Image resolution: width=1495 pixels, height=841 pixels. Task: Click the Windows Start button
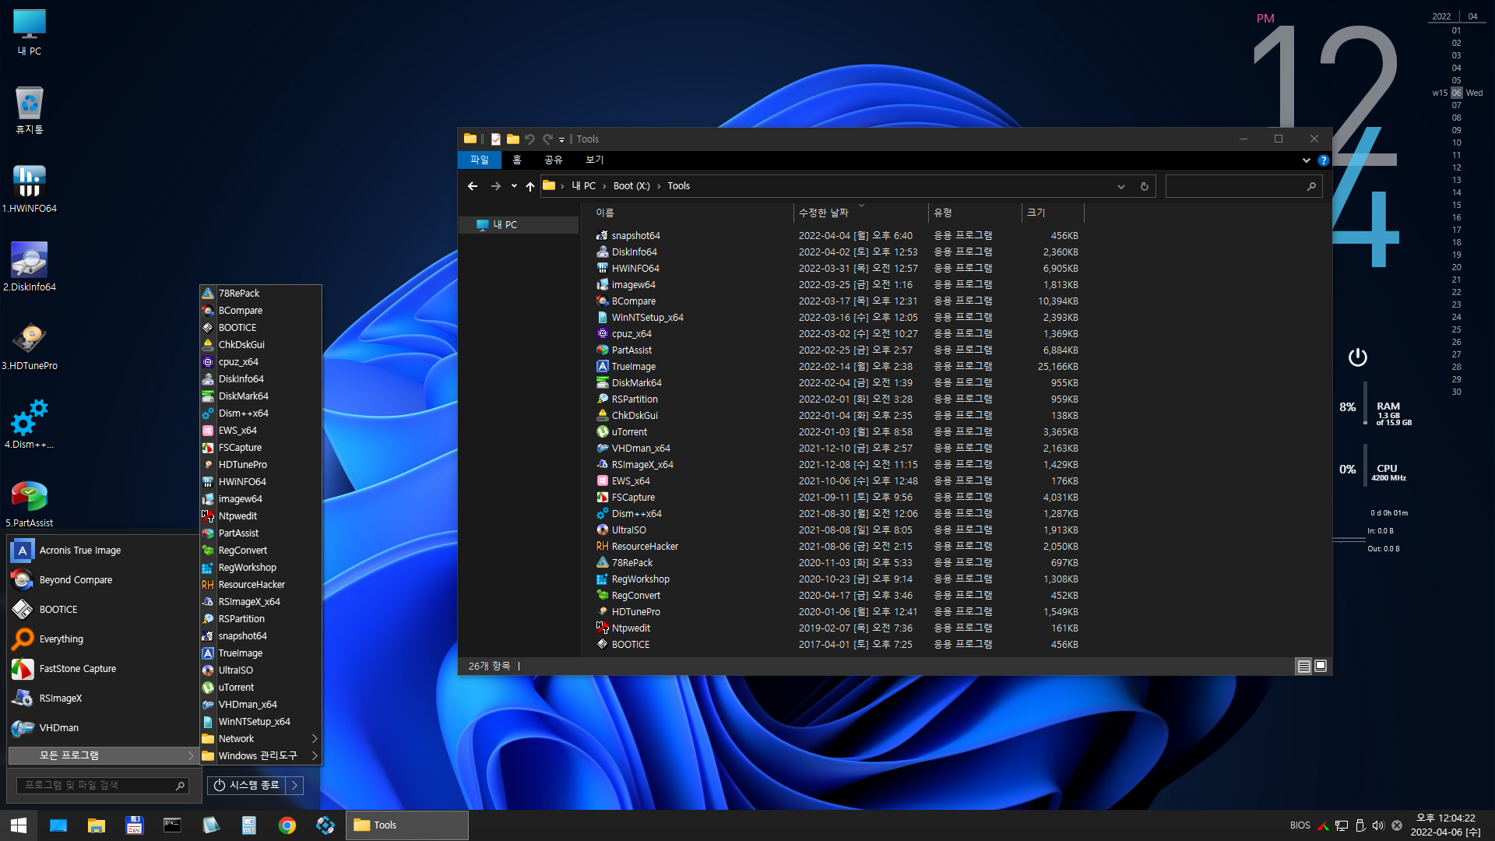(19, 825)
